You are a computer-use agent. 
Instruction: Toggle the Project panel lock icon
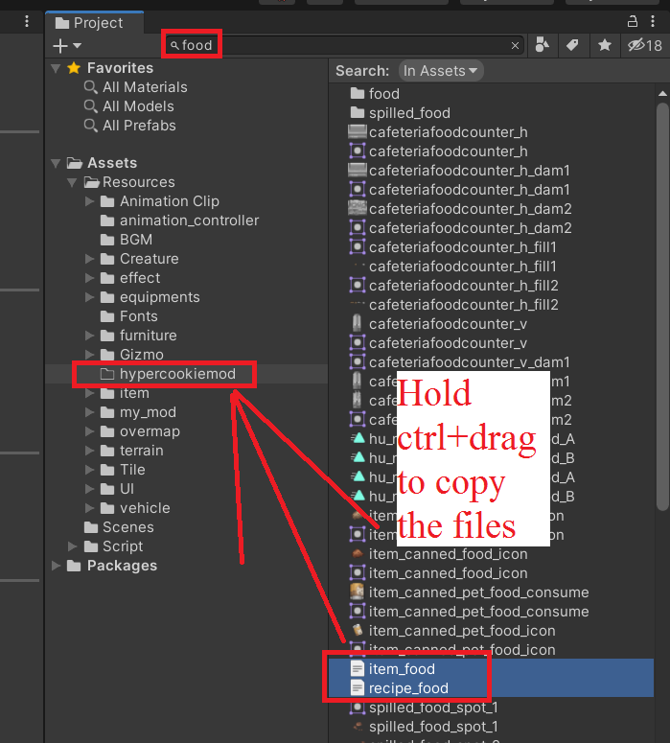tap(632, 21)
